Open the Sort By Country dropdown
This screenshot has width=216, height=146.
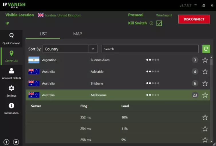[x=93, y=49]
